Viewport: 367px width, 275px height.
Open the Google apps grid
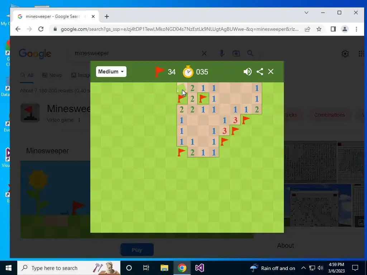tap(361, 54)
